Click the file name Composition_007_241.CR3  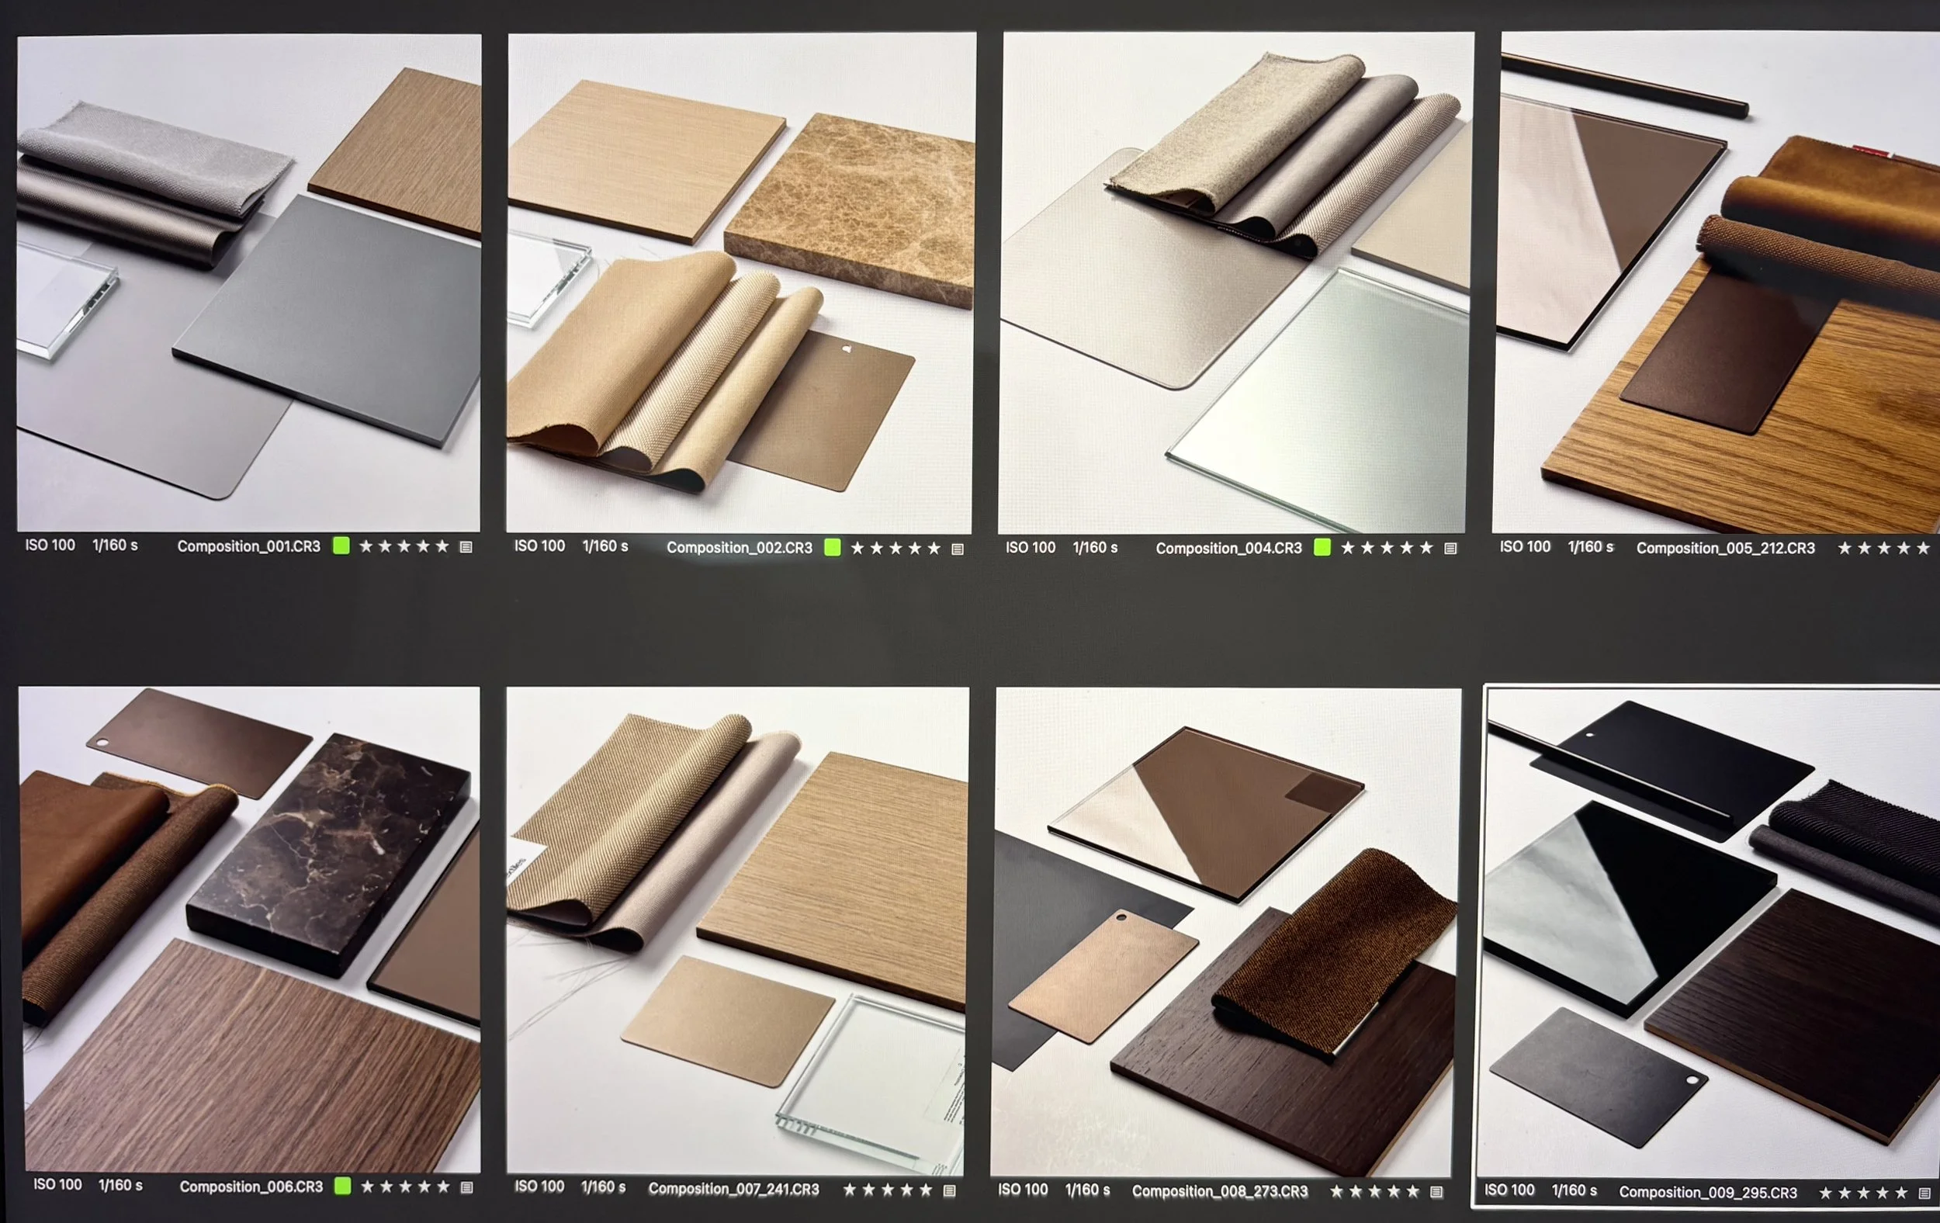pyautogui.click(x=733, y=1189)
